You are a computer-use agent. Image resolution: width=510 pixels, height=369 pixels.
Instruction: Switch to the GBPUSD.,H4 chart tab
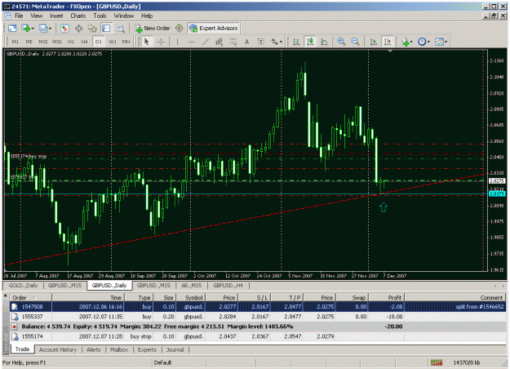[228, 286]
